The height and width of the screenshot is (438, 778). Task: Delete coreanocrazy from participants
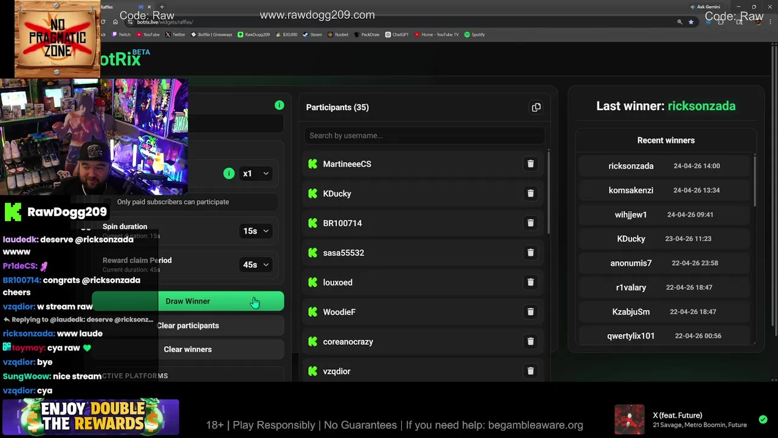[x=531, y=341]
